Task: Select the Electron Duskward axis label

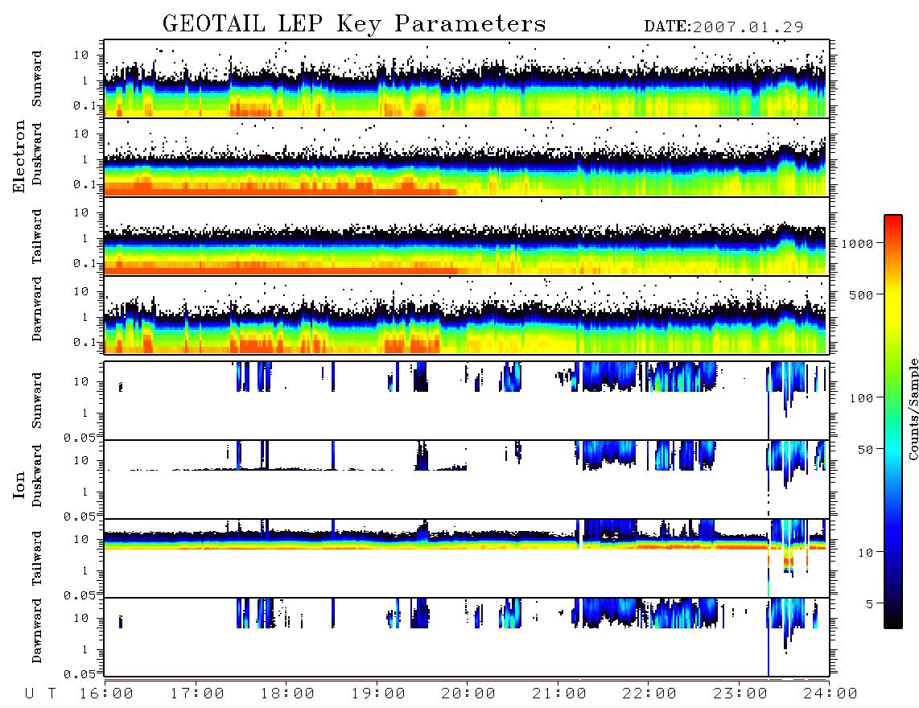Action: point(37,154)
